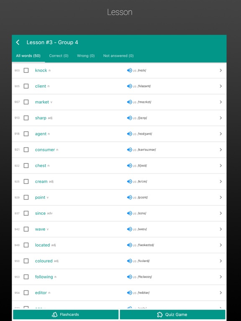
Task: Tick the checkbox for knock
Action: coord(26,70)
